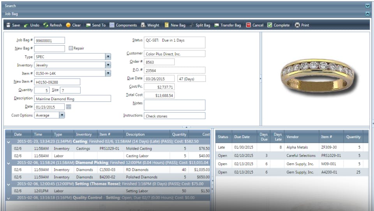Select the Polished Diamonds row
The image size is (374, 211).
coord(111,177)
